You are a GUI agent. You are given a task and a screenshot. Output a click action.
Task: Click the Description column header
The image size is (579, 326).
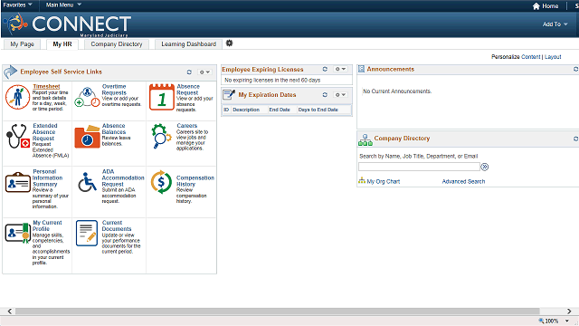[x=246, y=110]
